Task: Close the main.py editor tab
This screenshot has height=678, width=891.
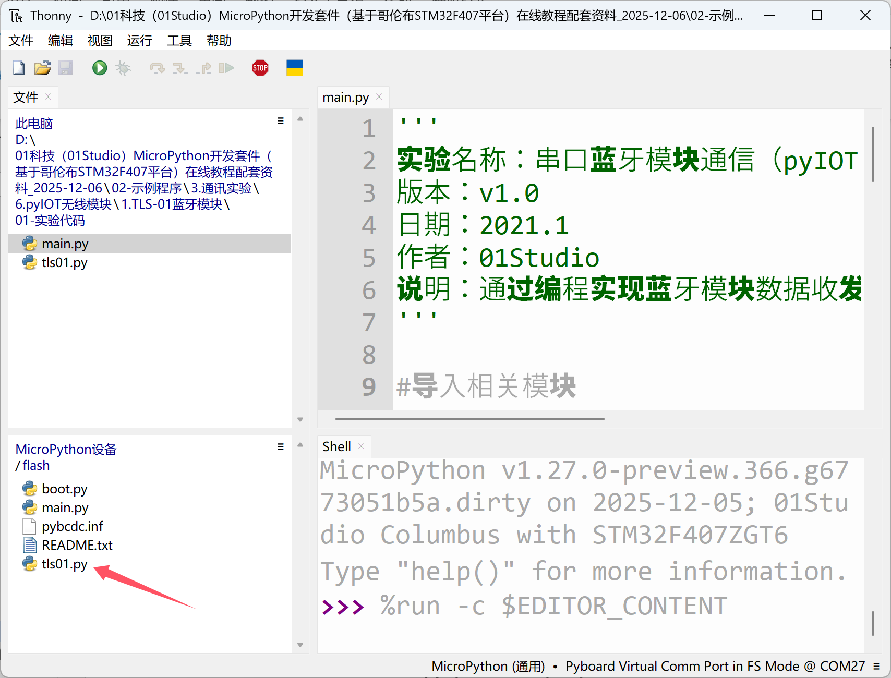Action: click(x=379, y=97)
